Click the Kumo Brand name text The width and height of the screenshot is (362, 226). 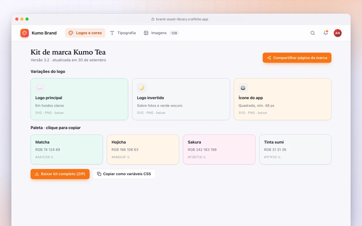[x=44, y=33]
